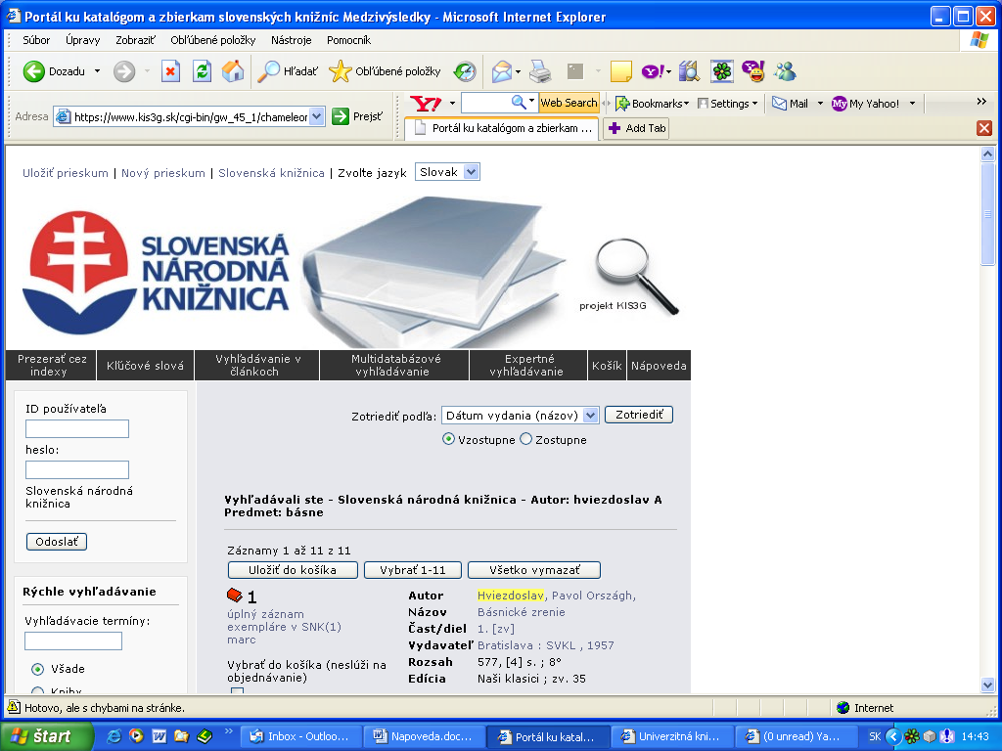Click the Print toolbar icon

[x=540, y=71]
